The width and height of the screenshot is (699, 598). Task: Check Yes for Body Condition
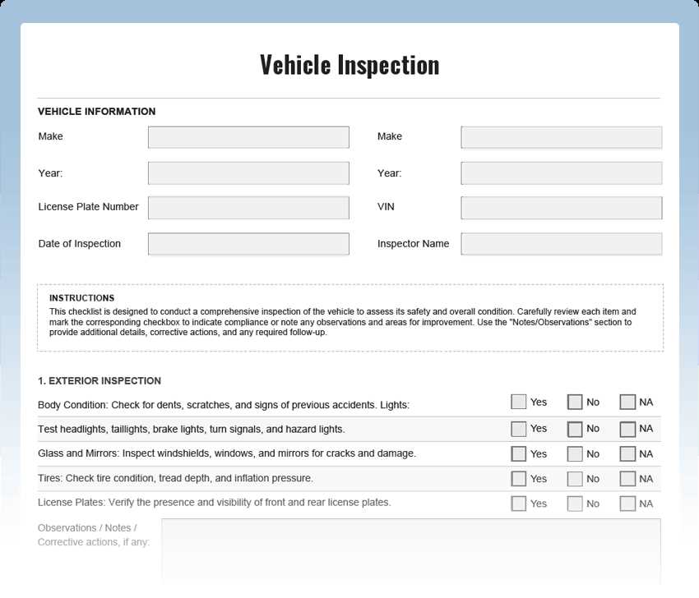[518, 402]
